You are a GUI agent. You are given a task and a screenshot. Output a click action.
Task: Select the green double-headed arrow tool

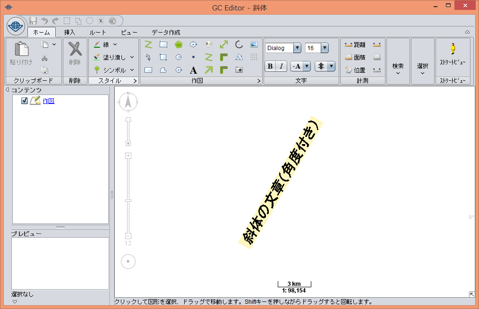tap(223, 44)
